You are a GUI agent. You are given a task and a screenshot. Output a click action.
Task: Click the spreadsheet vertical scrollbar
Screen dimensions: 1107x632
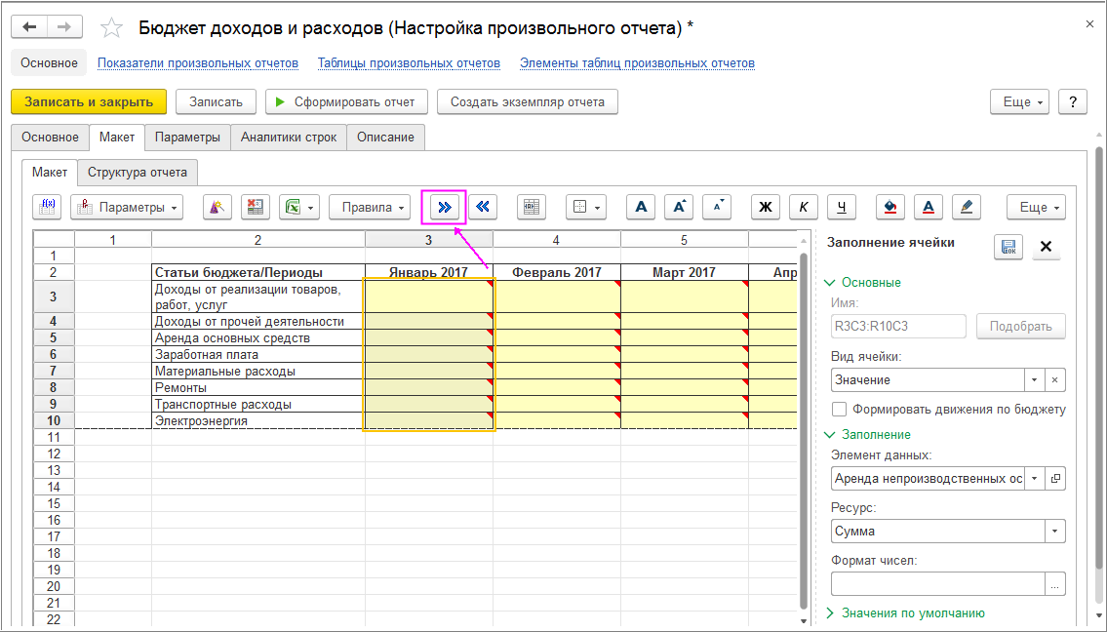tap(804, 429)
